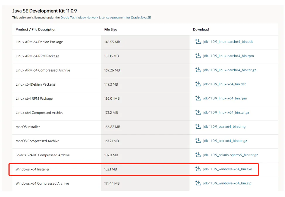Click download icon for osx-x64_bin.tar.gz
Screen dimensions: 285x197
point(198,141)
